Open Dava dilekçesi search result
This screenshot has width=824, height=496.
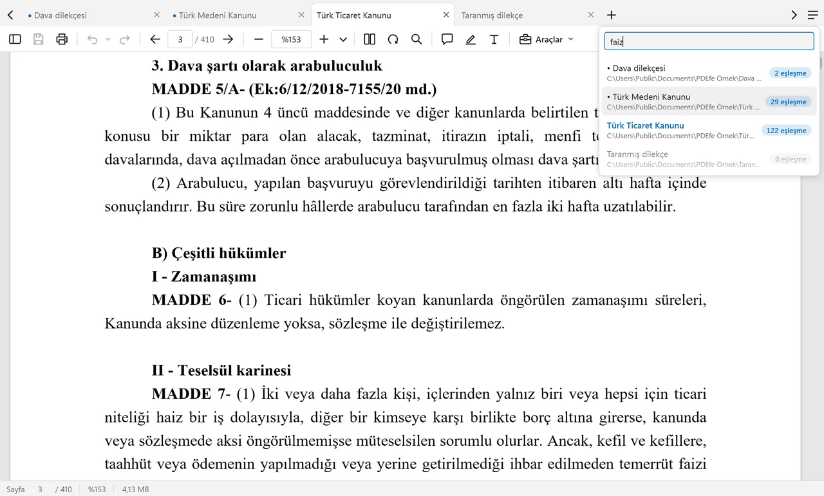709,73
